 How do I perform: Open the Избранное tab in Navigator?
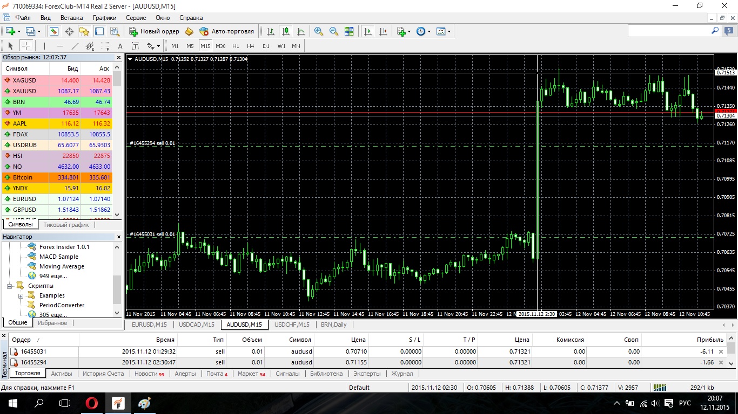[x=52, y=323]
